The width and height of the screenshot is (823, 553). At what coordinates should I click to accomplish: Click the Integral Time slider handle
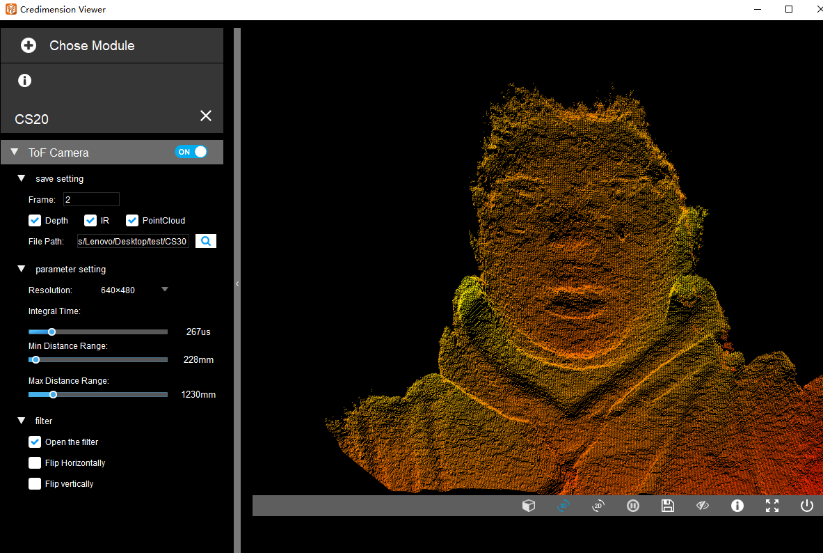pos(51,332)
